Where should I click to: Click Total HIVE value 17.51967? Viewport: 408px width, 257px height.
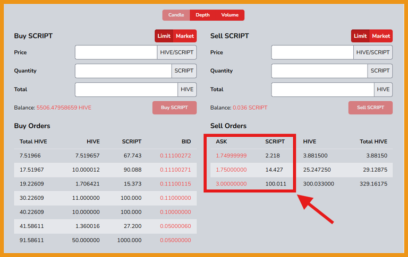point(32,170)
